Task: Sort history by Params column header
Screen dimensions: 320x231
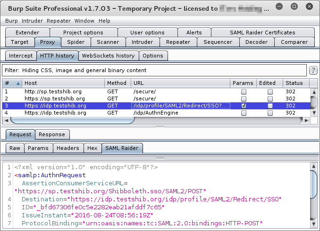Action: [x=243, y=83]
